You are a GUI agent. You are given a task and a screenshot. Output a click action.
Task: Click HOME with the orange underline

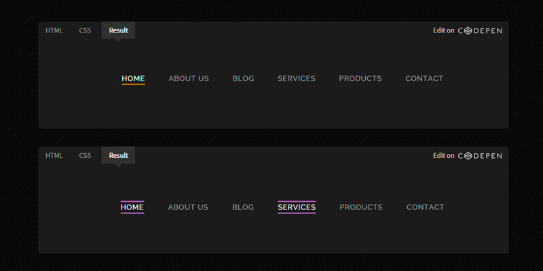coord(133,79)
